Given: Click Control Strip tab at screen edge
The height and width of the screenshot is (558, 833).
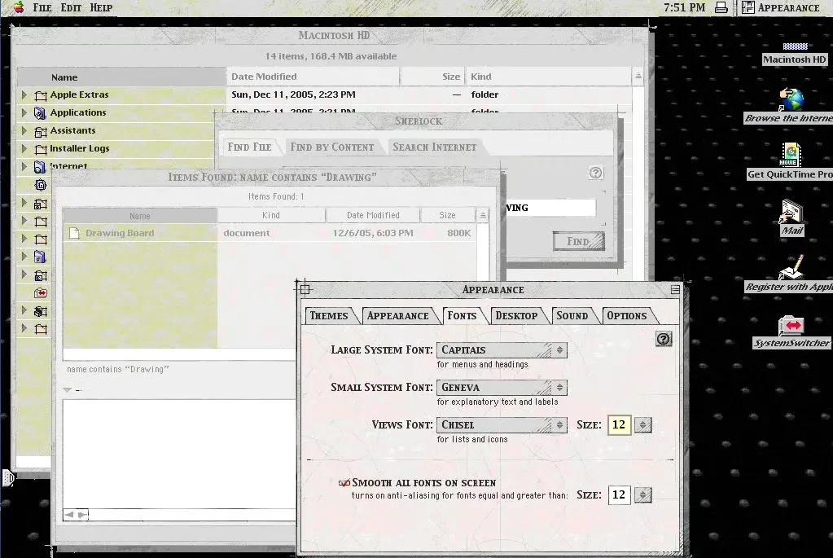Looking at the screenshot, I should point(7,478).
